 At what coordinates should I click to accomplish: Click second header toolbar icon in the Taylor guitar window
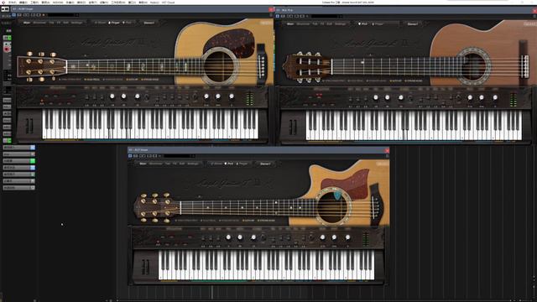pyautogui.click(x=135, y=156)
